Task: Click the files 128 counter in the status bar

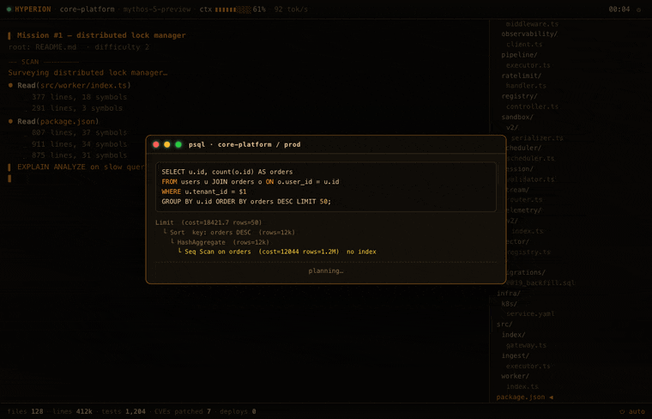Action: coord(26,411)
